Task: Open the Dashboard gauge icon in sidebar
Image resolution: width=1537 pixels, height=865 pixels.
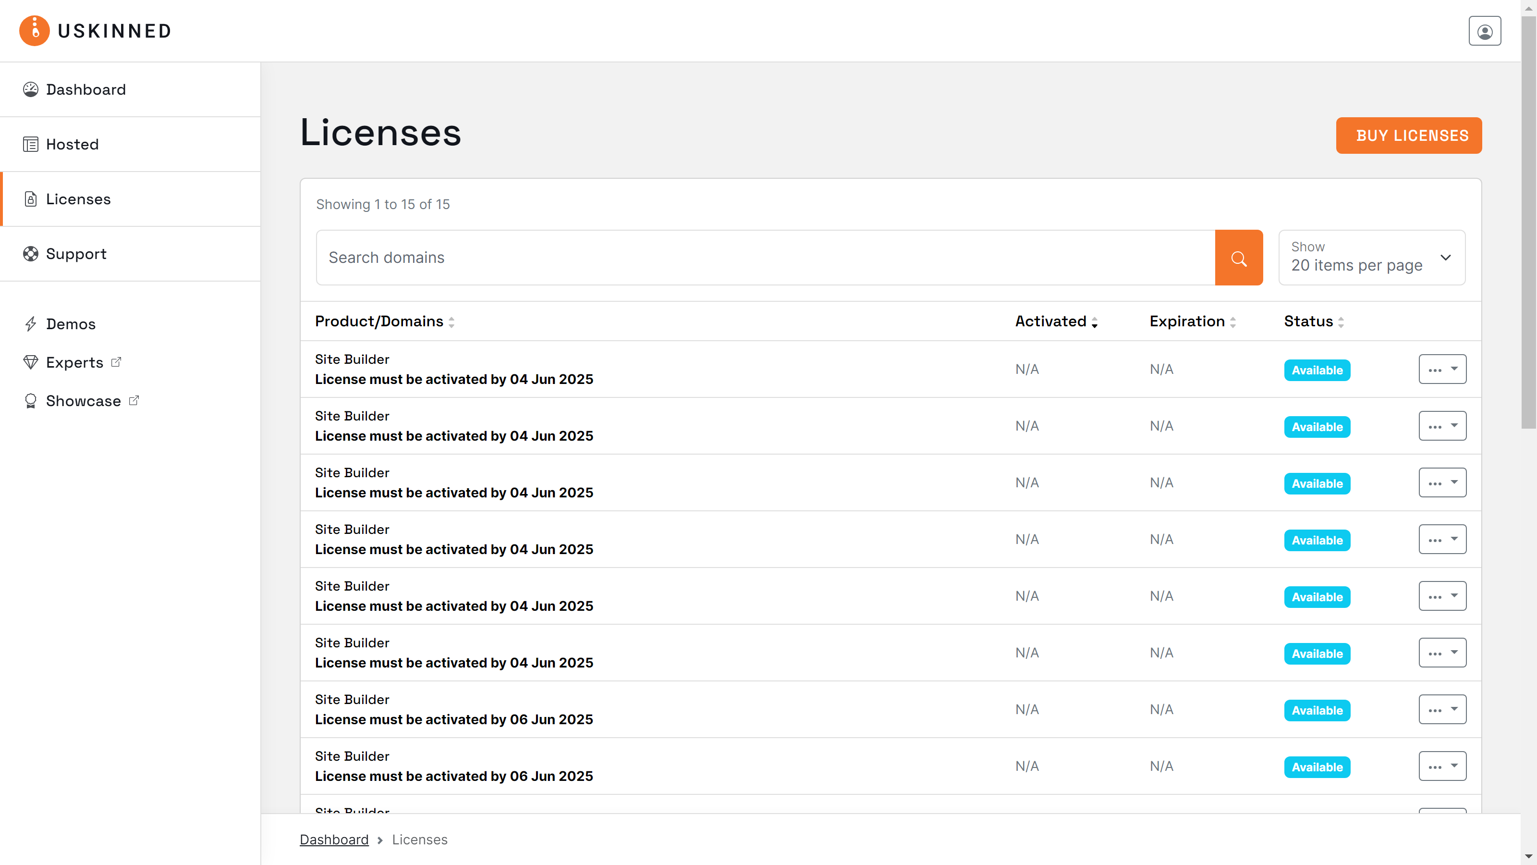Action: point(31,89)
